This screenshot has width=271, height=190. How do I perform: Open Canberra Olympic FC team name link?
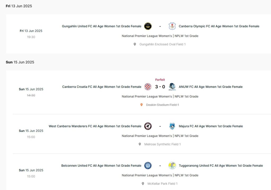point(219,26)
